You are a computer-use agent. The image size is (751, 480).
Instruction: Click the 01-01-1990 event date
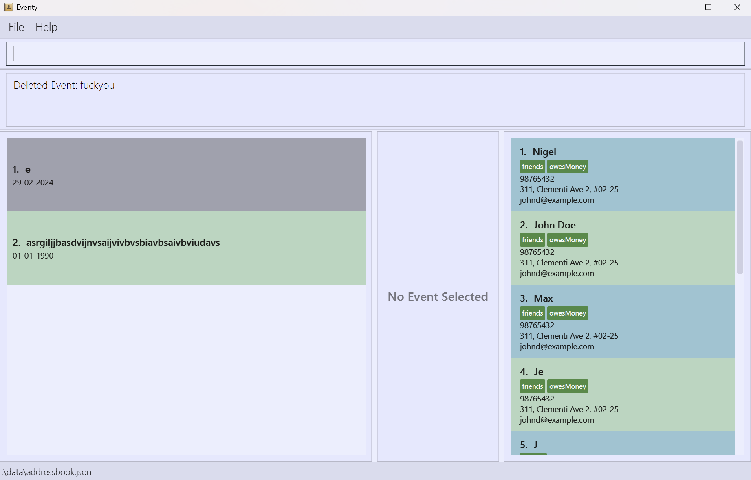(33, 256)
